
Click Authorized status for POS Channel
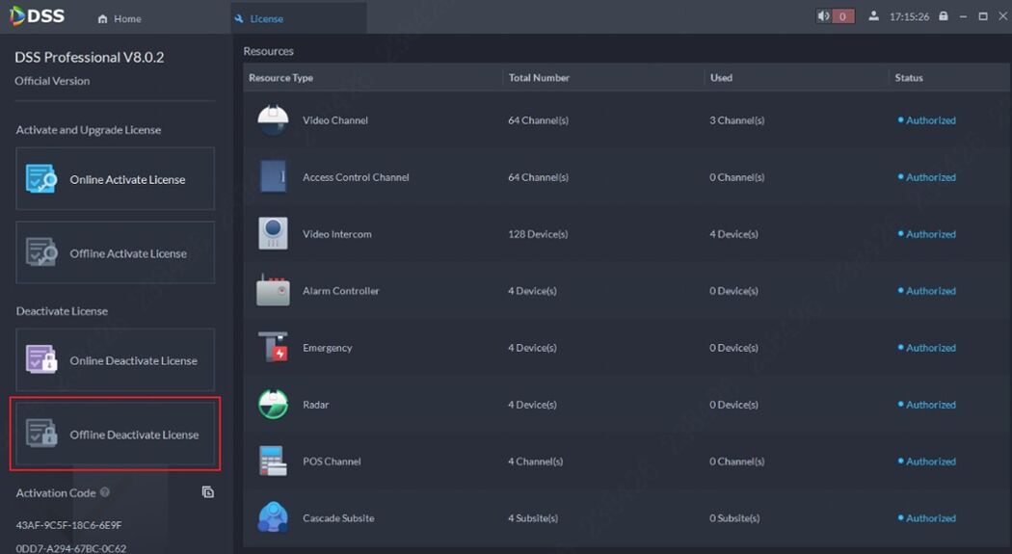(927, 462)
